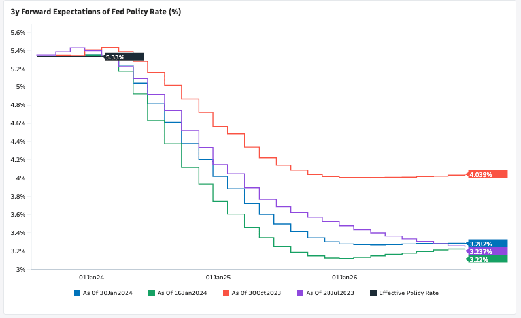Click the 01Jan25 x-axis date label
521x318 pixels.
point(218,277)
